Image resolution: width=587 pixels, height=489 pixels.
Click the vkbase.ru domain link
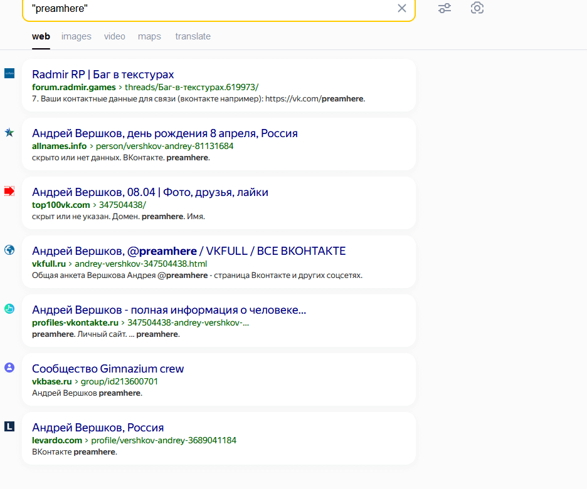[x=51, y=381]
